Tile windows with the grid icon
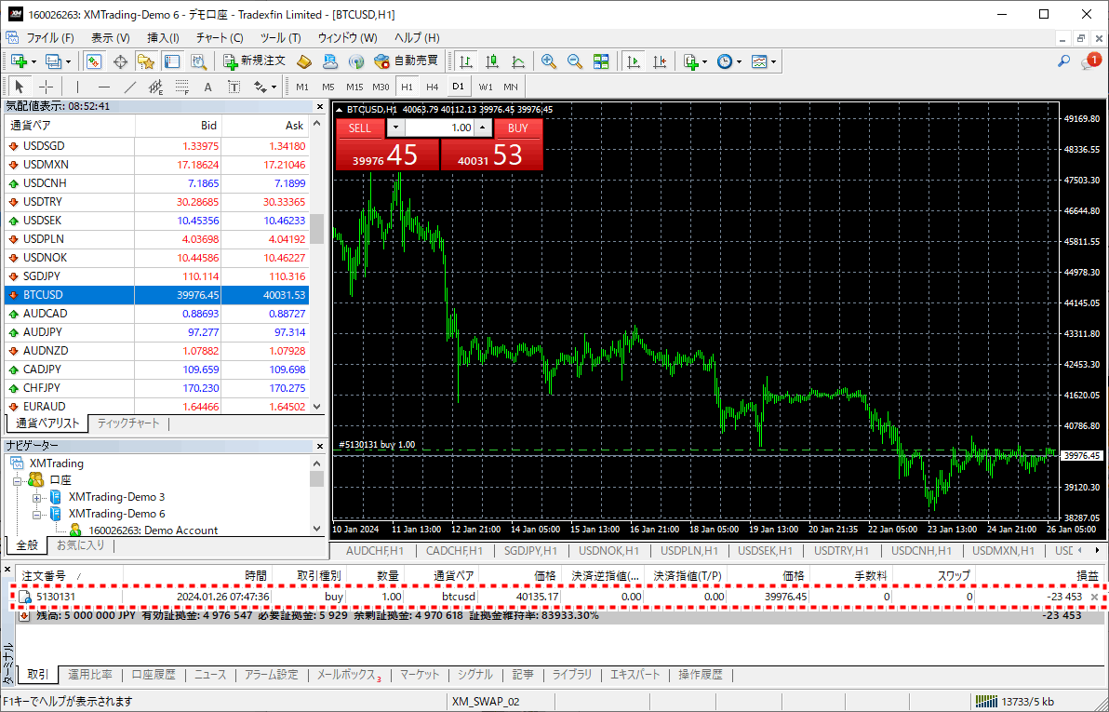 pyautogui.click(x=601, y=61)
